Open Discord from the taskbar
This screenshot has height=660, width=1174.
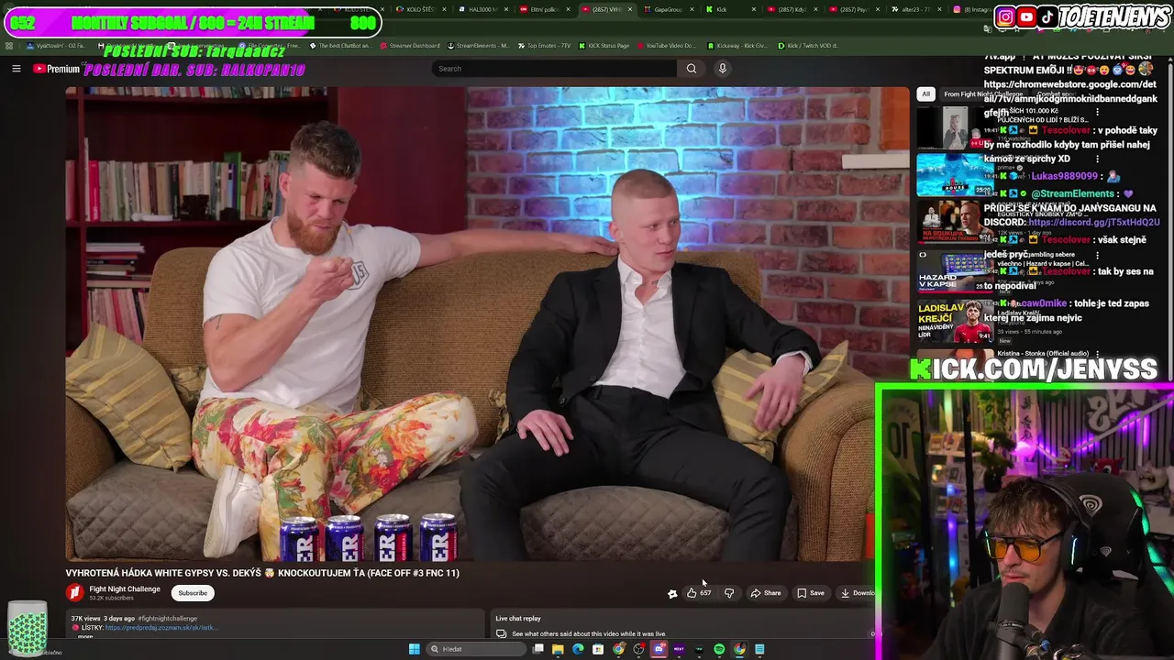(659, 649)
